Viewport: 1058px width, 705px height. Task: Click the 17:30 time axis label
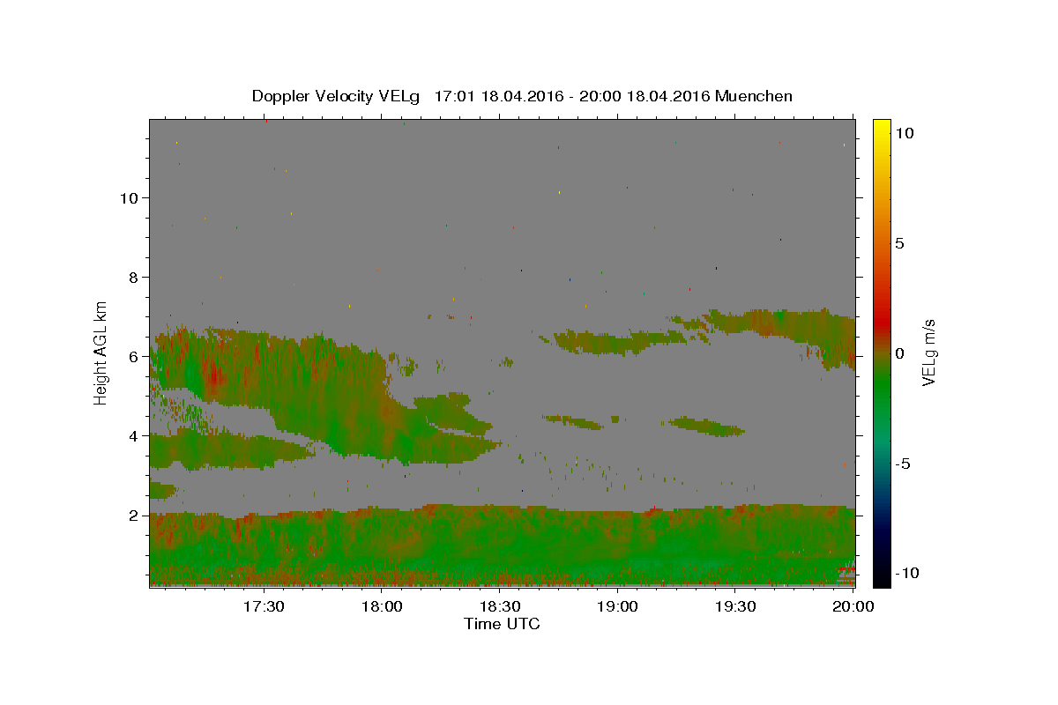pos(264,606)
